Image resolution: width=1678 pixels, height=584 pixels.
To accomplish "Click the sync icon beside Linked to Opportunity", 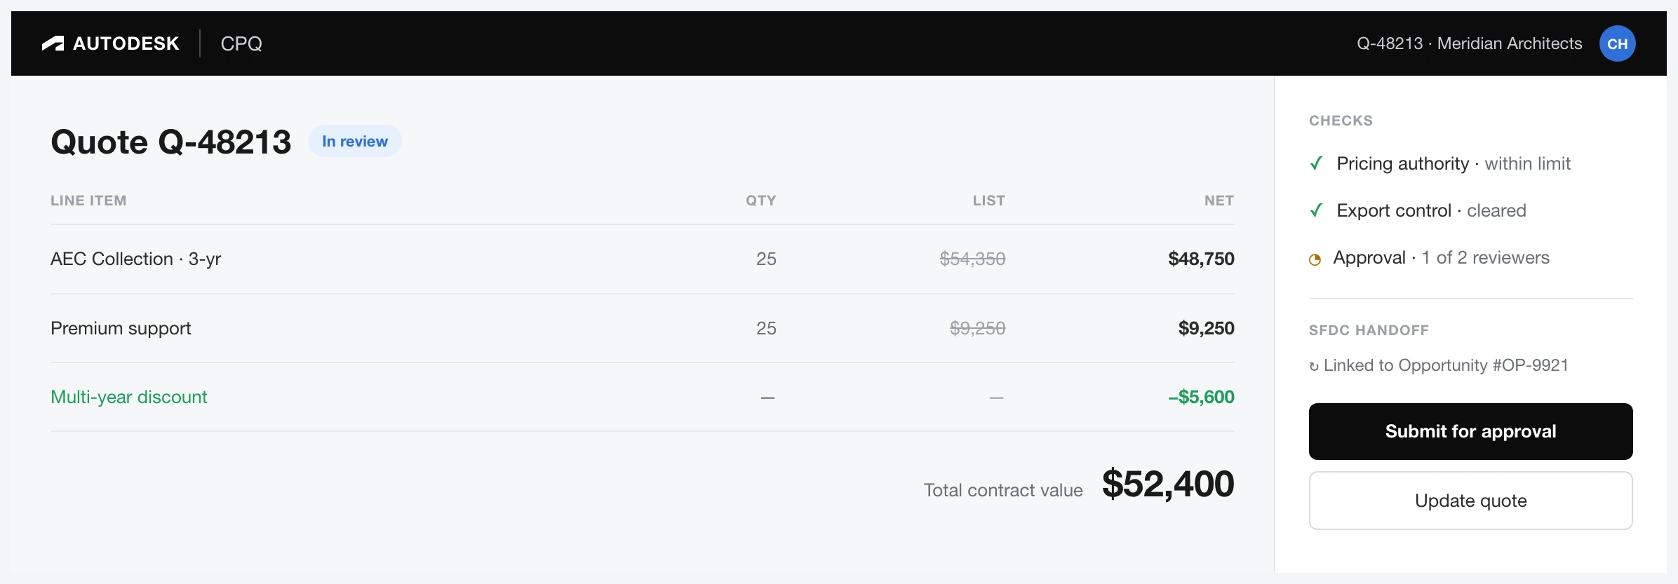I will pyautogui.click(x=1314, y=366).
